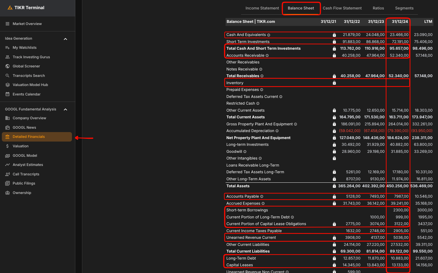Viewport: 438px width, 273px height.
Task: Open the Segments tab
Action: pyautogui.click(x=404, y=8)
